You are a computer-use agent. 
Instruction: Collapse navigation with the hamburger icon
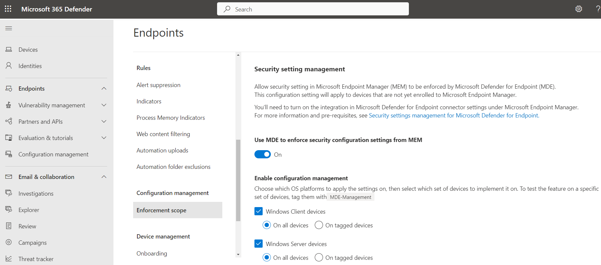[9, 28]
